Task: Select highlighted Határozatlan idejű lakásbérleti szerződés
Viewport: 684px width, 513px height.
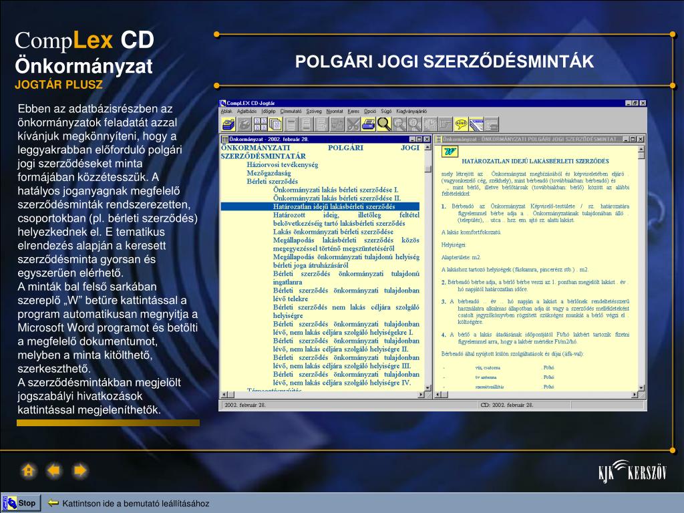Action: point(320,207)
